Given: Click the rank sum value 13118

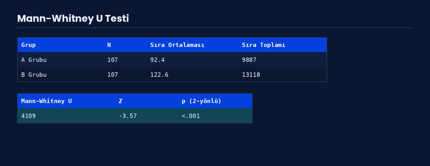Looking at the screenshot, I should point(251,75).
